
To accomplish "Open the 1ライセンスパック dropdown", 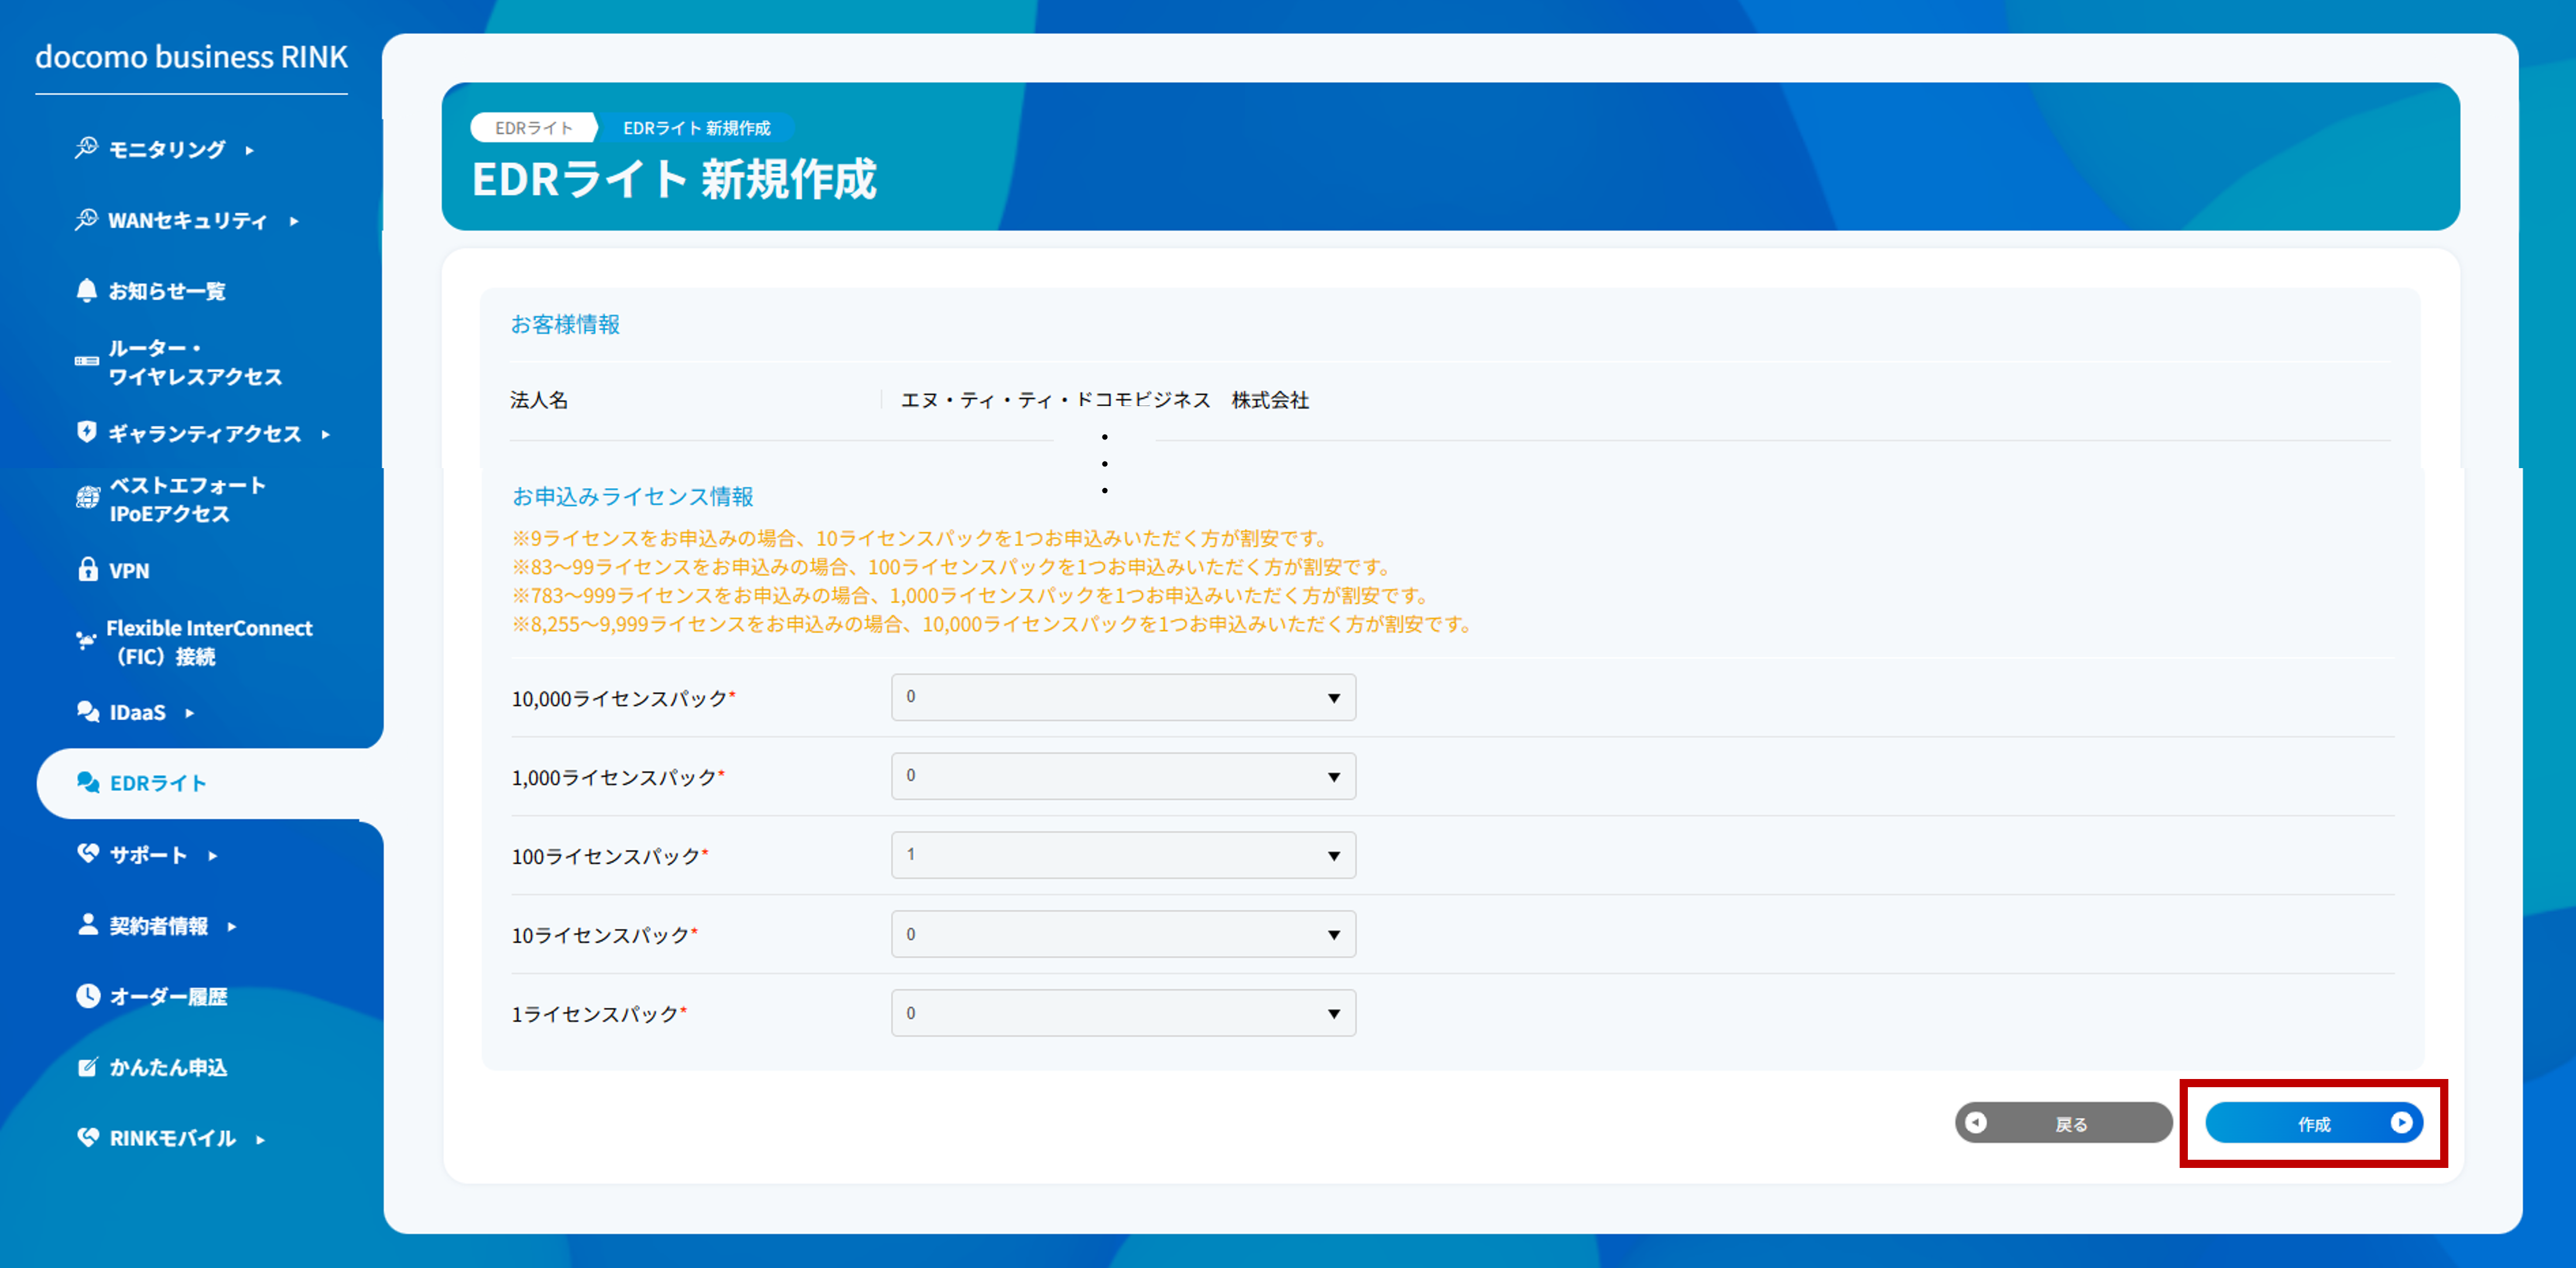I will [1123, 1012].
